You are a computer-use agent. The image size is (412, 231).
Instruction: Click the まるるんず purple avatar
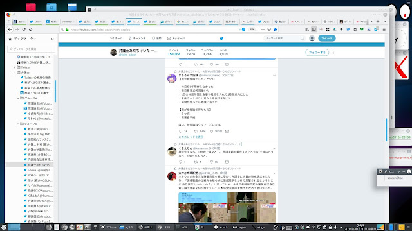[x=172, y=78]
